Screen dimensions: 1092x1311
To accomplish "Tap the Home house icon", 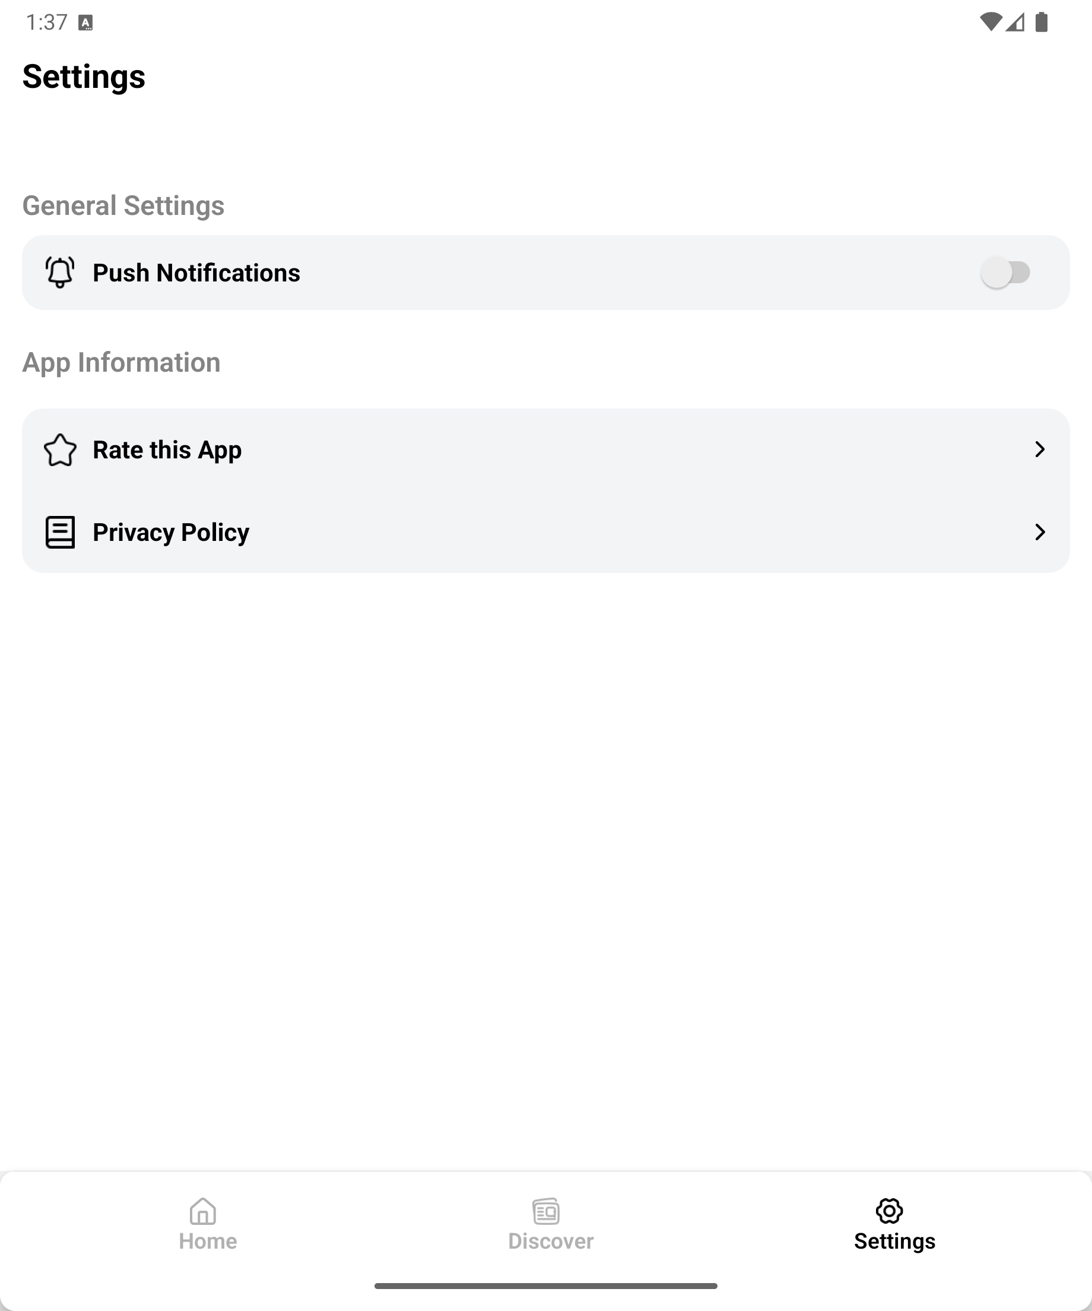I will (x=203, y=1212).
